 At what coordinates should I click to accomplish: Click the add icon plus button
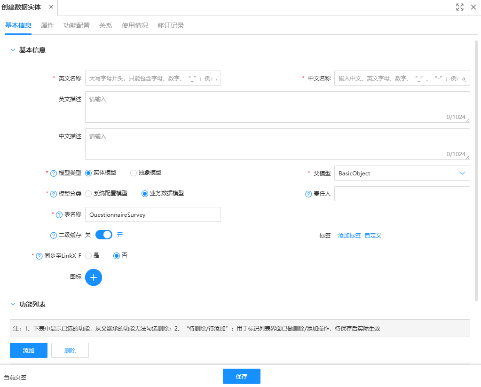click(94, 277)
